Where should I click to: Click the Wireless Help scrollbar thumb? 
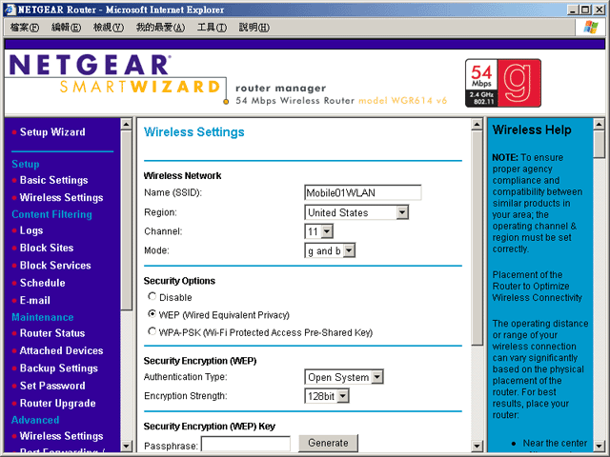point(599,144)
